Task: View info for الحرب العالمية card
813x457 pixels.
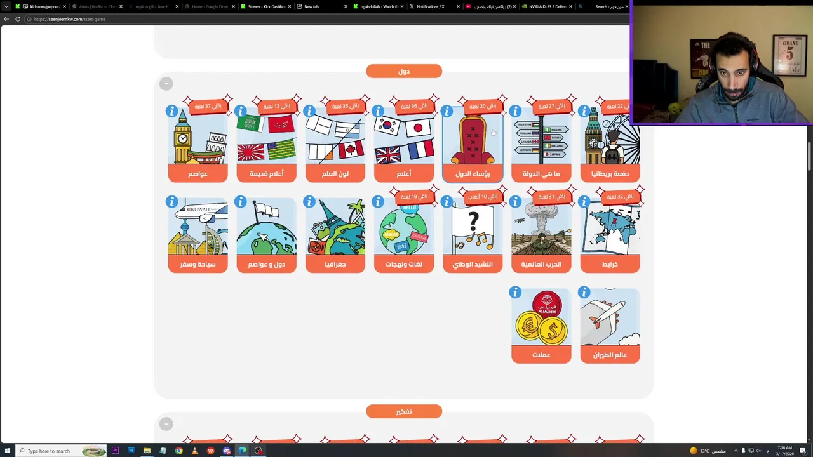Action: 515,202
